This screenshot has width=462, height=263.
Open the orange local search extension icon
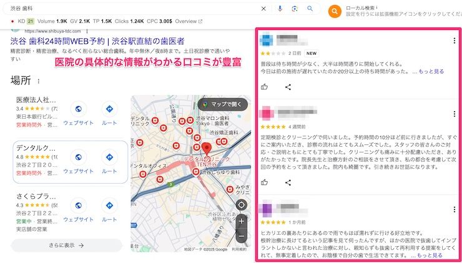click(335, 11)
